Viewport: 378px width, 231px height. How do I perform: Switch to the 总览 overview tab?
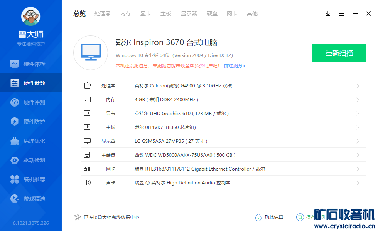(79, 14)
